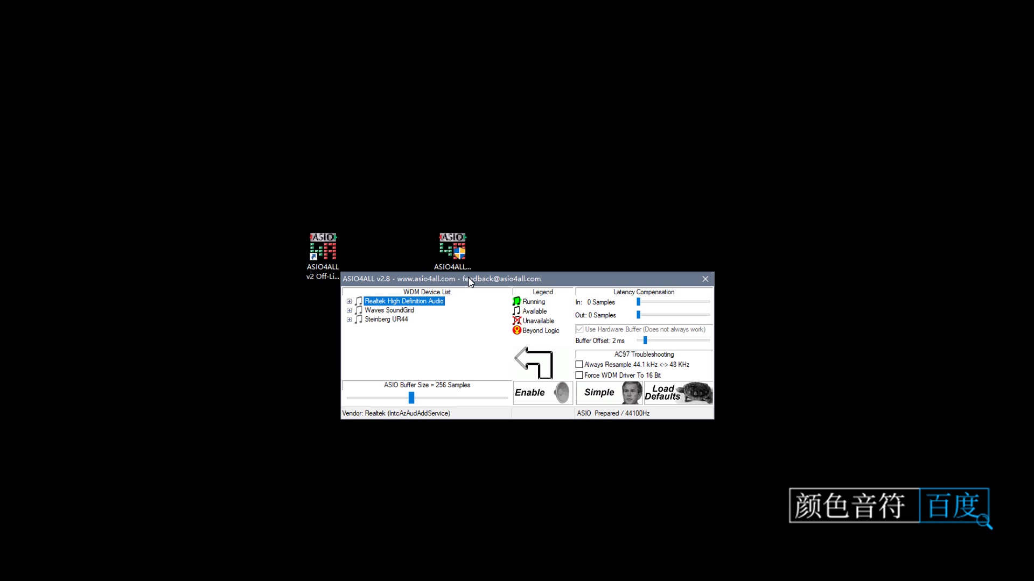The image size is (1034, 581).
Task: Toggle Force WDM Driver To 16 Bit
Action: pyautogui.click(x=579, y=374)
